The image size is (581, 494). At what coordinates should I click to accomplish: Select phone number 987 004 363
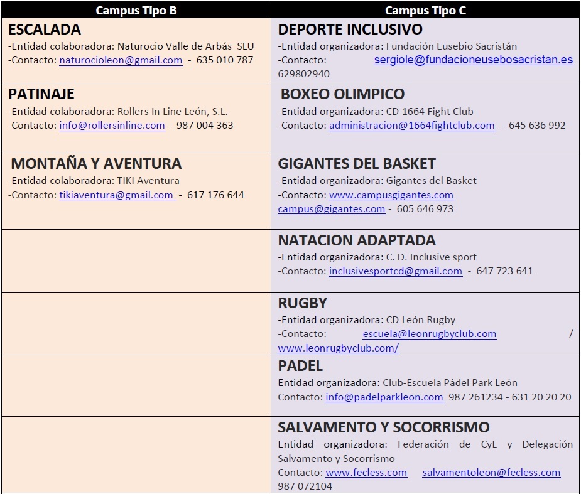(x=205, y=125)
